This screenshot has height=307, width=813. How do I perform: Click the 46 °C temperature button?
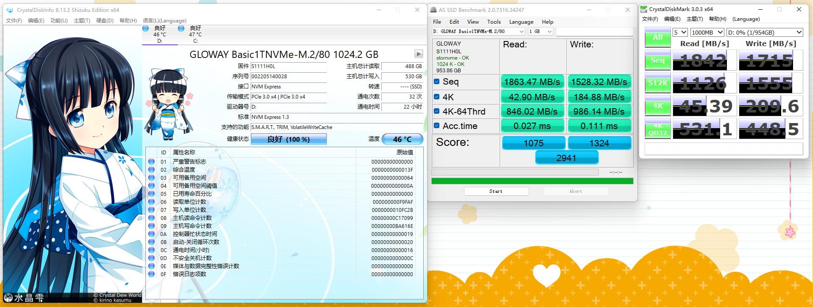click(402, 139)
